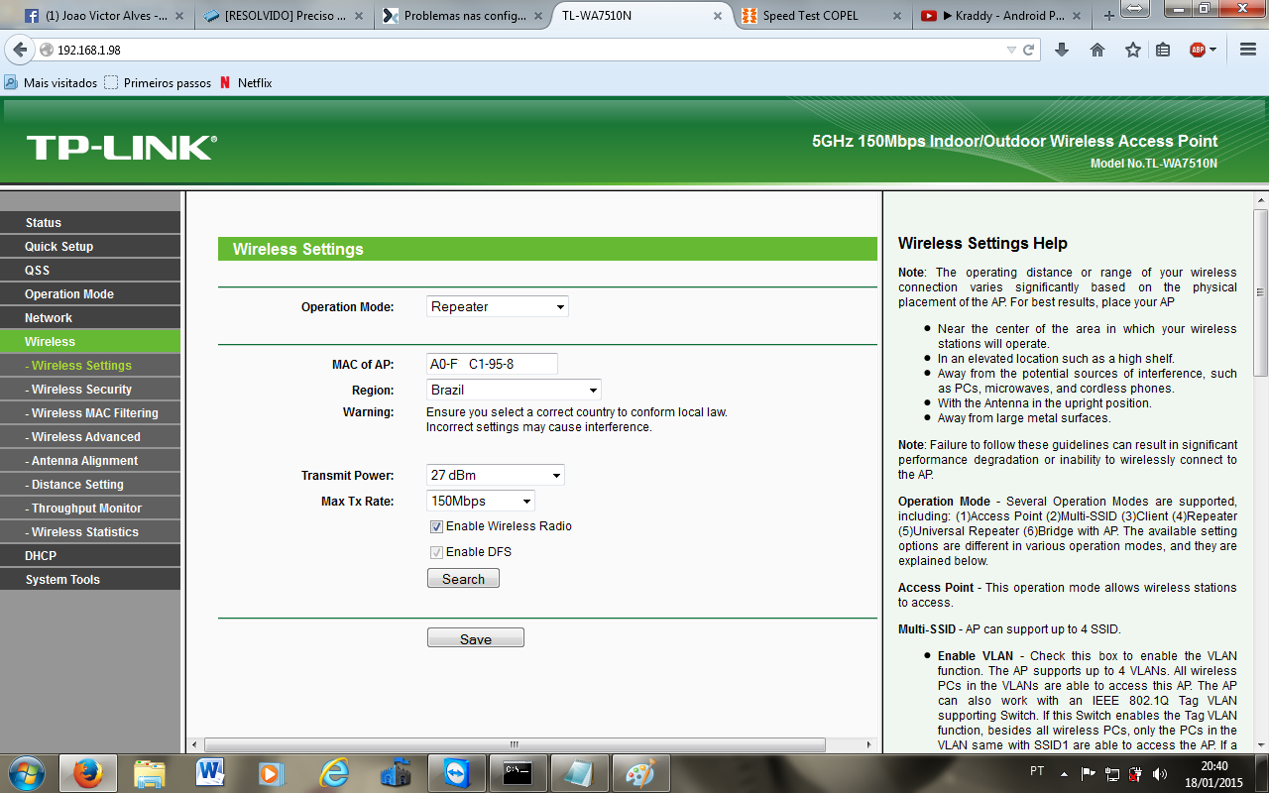Bookmark this page with the star icon
The image size is (1269, 793).
point(1133,50)
